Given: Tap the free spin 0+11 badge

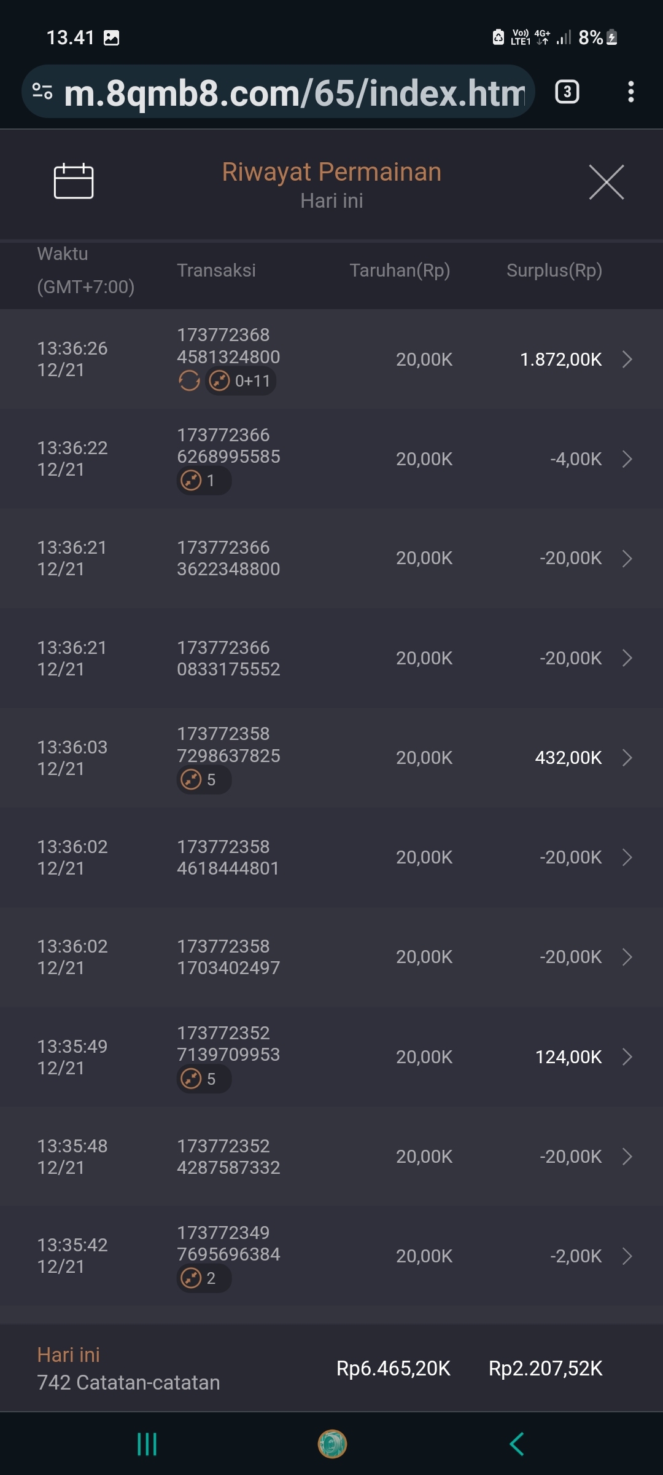Looking at the screenshot, I should [x=241, y=381].
